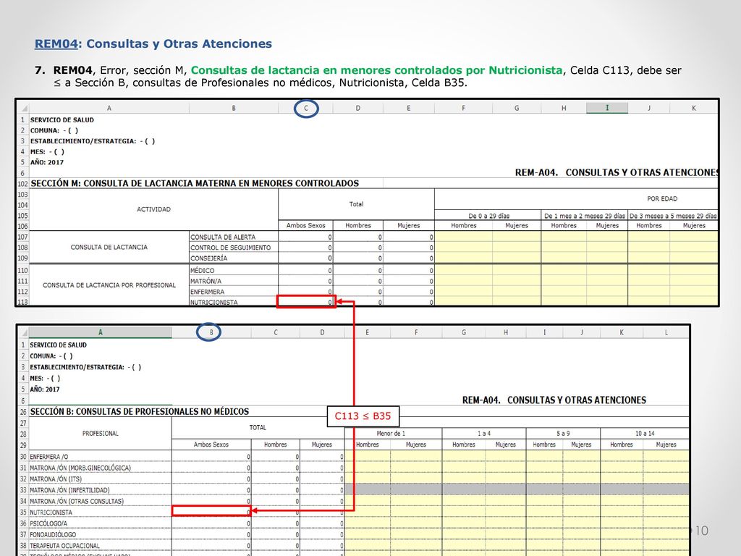Click the 'PROFESIONAL' header cell
This screenshot has width=741, height=556.
pyautogui.click(x=100, y=433)
